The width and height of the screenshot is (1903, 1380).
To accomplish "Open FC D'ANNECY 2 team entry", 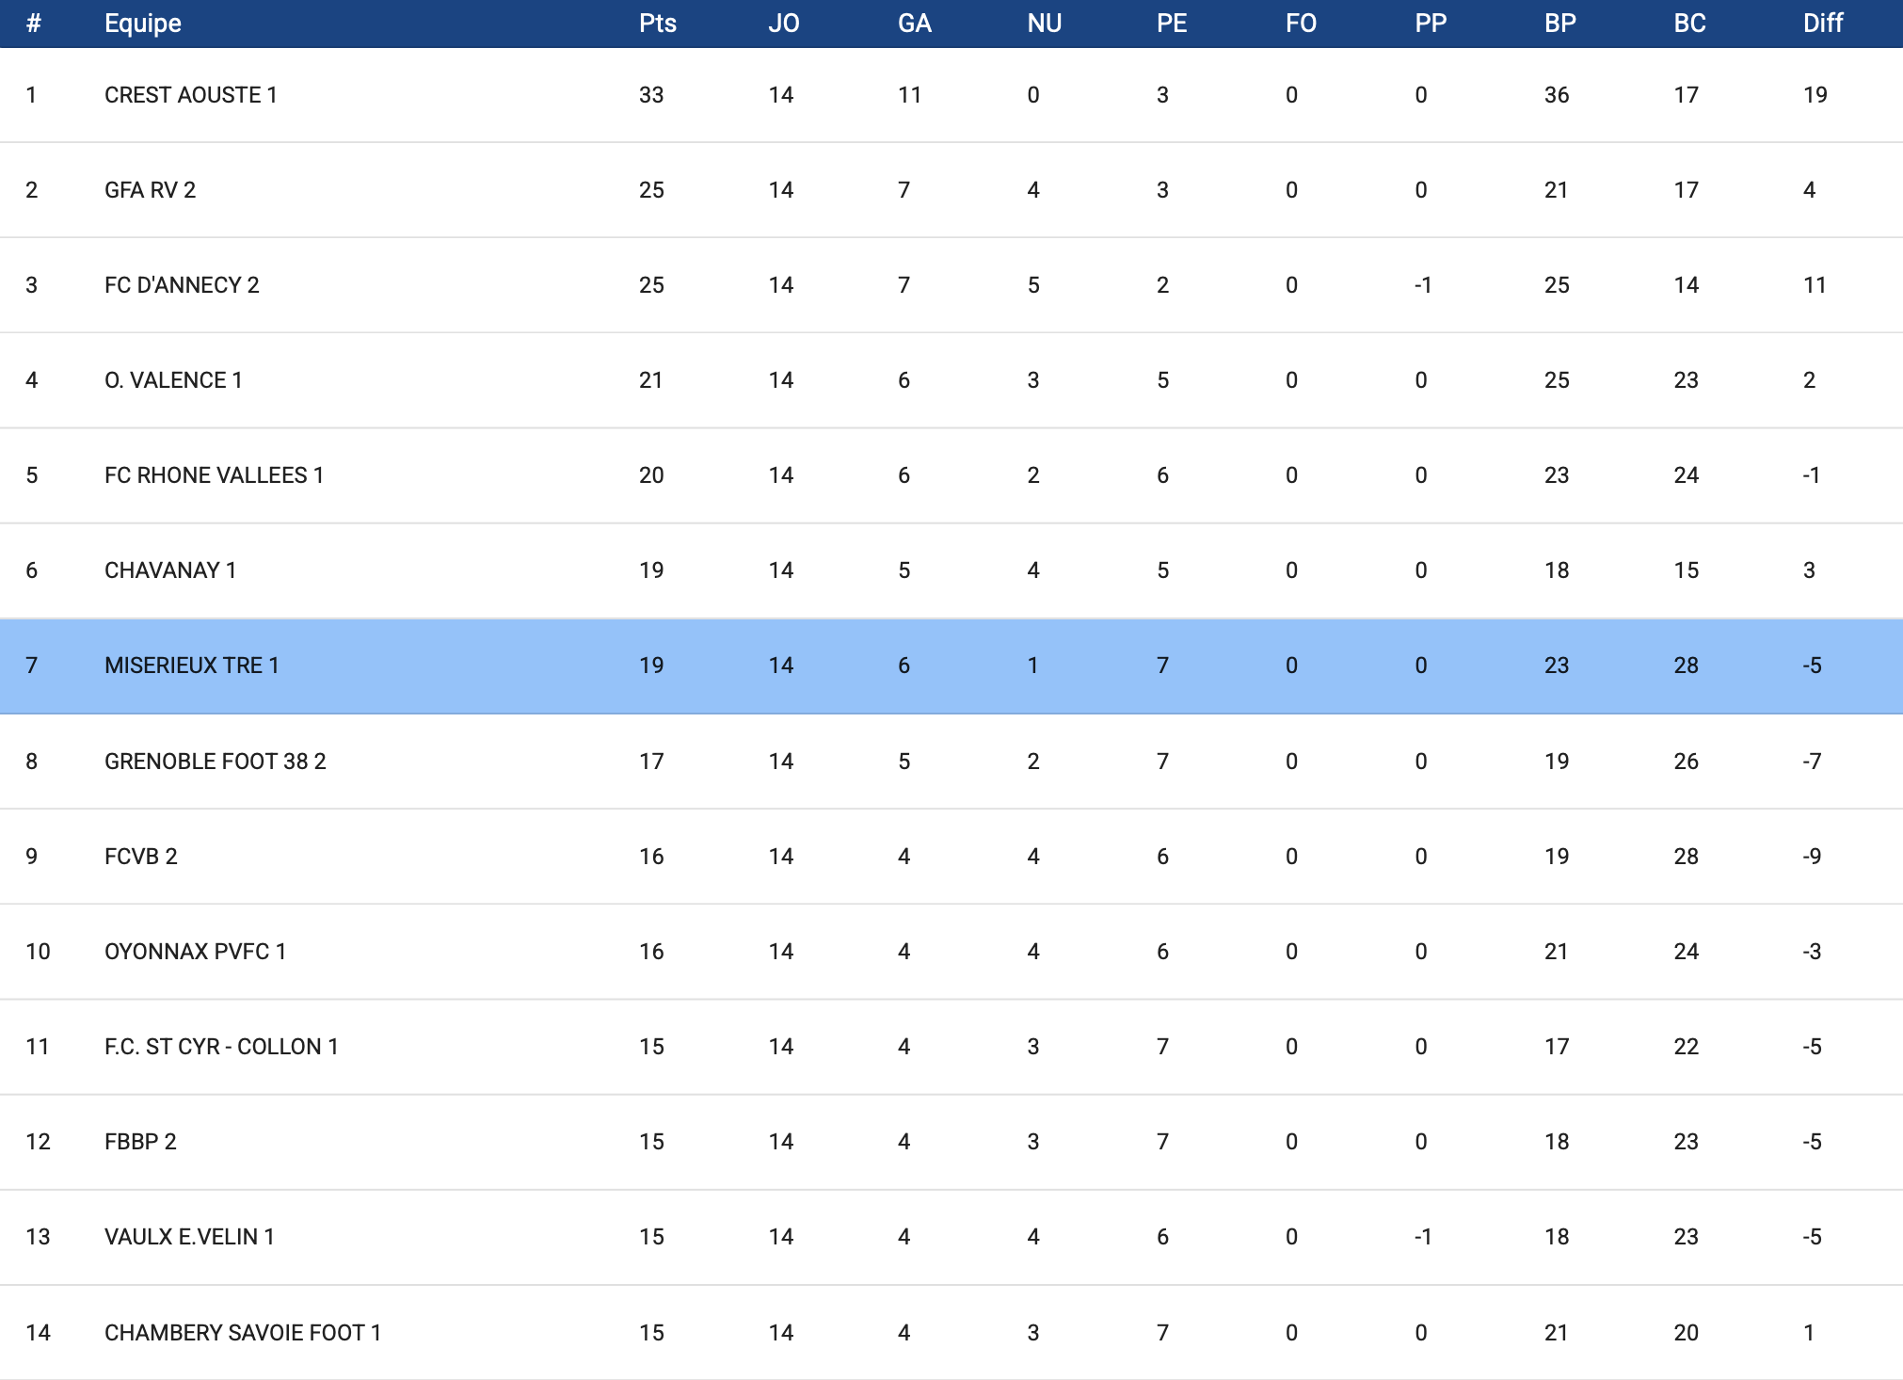I will pyautogui.click(x=182, y=285).
